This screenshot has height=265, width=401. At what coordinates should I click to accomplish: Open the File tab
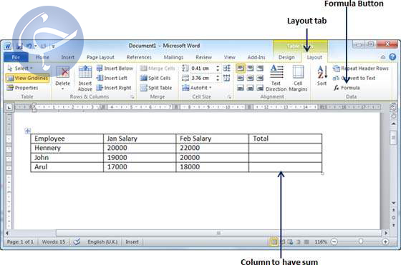pos(16,57)
